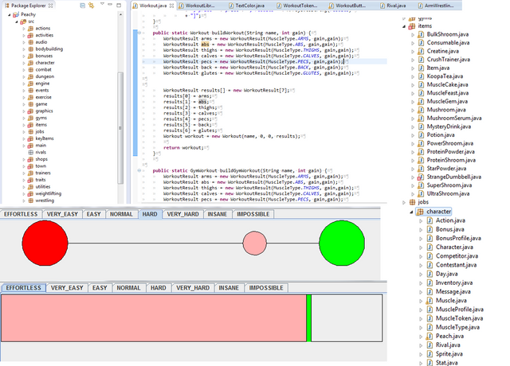Toggle INSANE difficulty in the upper row

click(217, 214)
